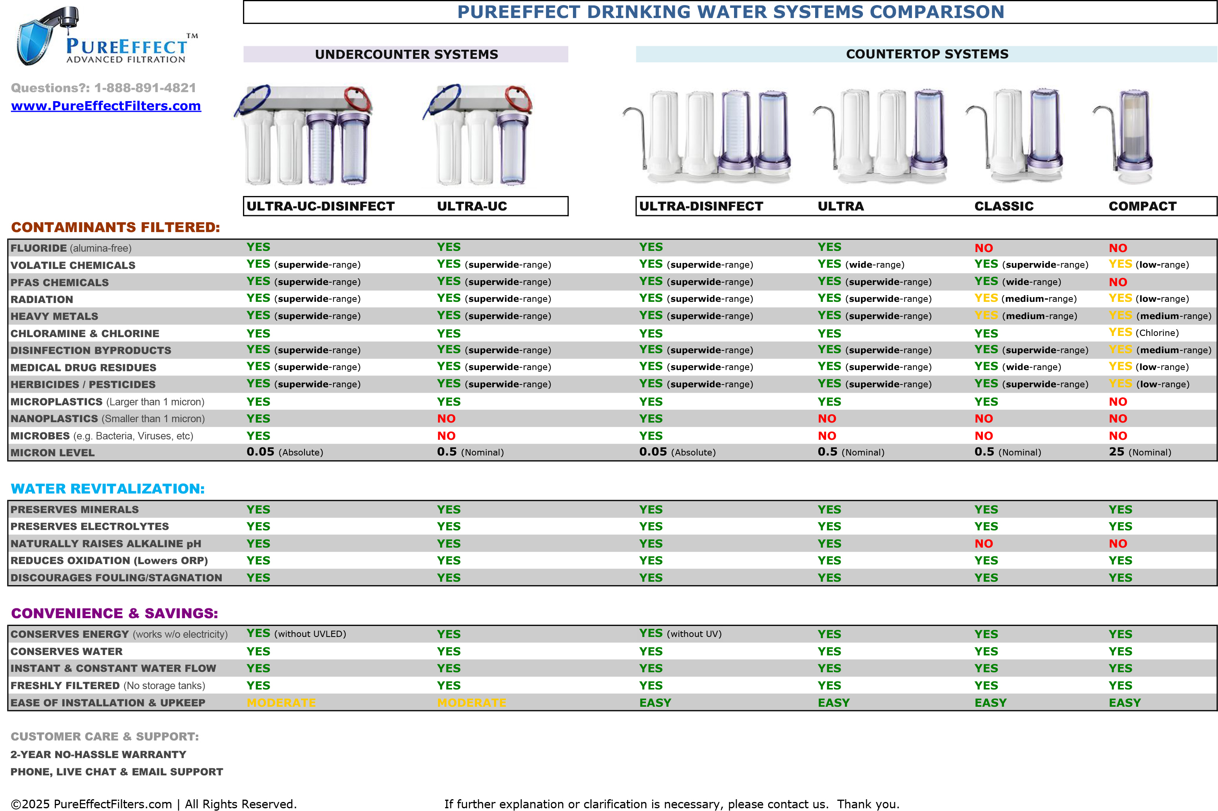1218x811 pixels.
Task: Select the Classic countertop system image
Action: tap(1014, 136)
